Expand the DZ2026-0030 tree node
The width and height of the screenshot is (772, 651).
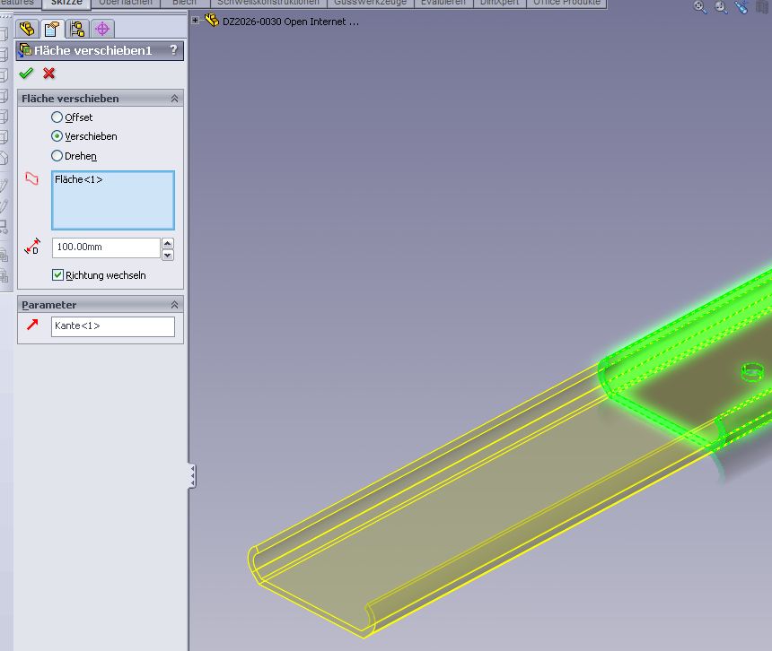click(196, 21)
